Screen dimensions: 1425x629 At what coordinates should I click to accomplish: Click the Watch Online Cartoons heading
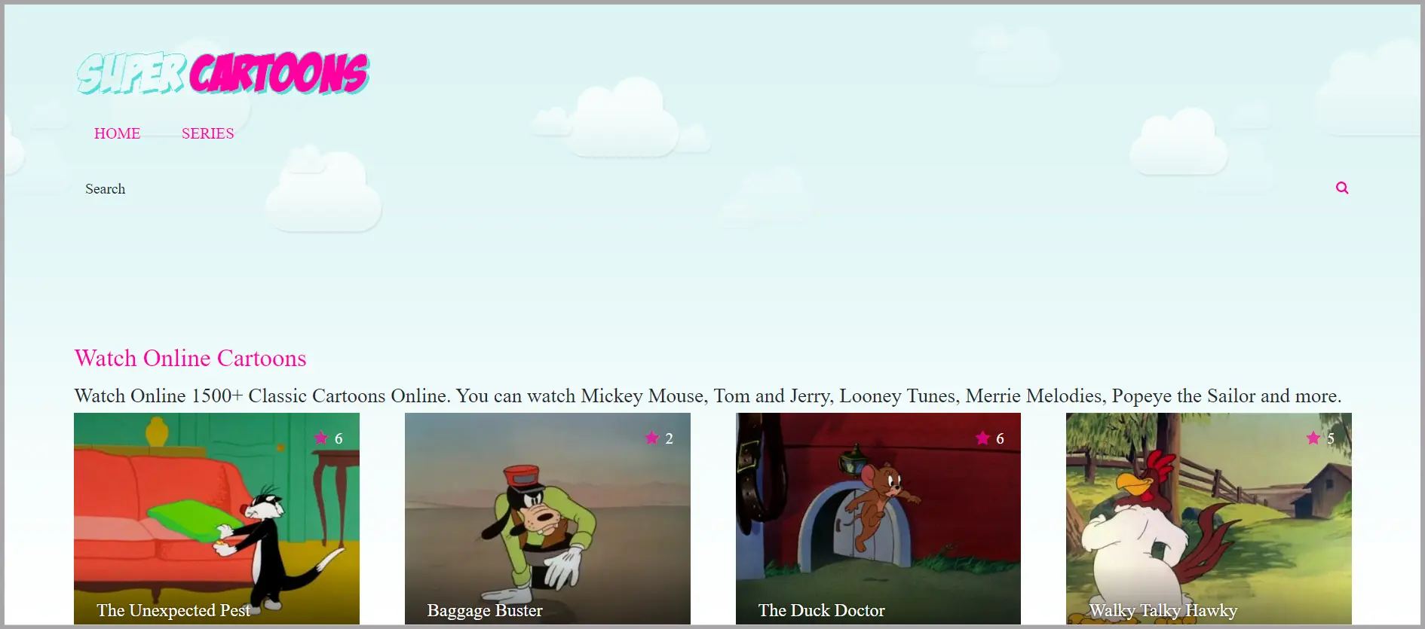point(191,358)
